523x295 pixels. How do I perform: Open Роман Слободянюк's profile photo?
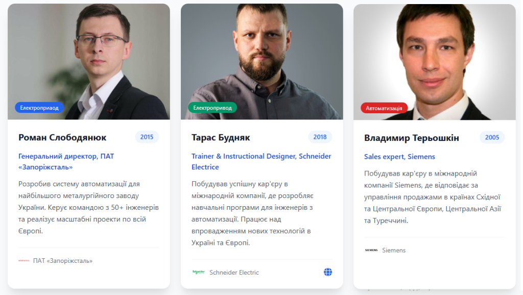(89, 62)
